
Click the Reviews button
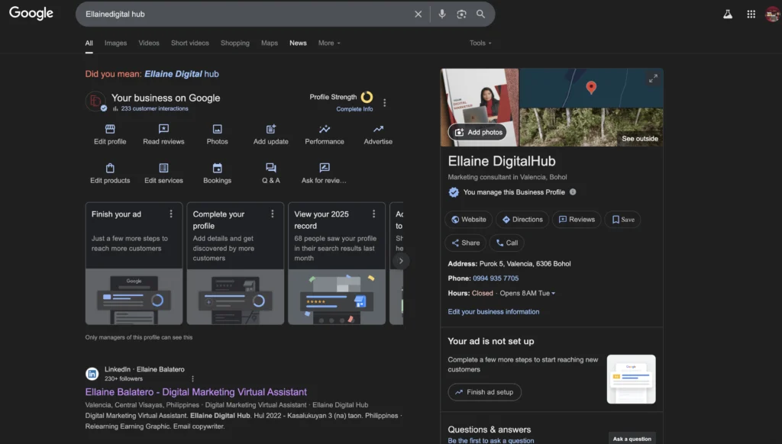pos(577,219)
